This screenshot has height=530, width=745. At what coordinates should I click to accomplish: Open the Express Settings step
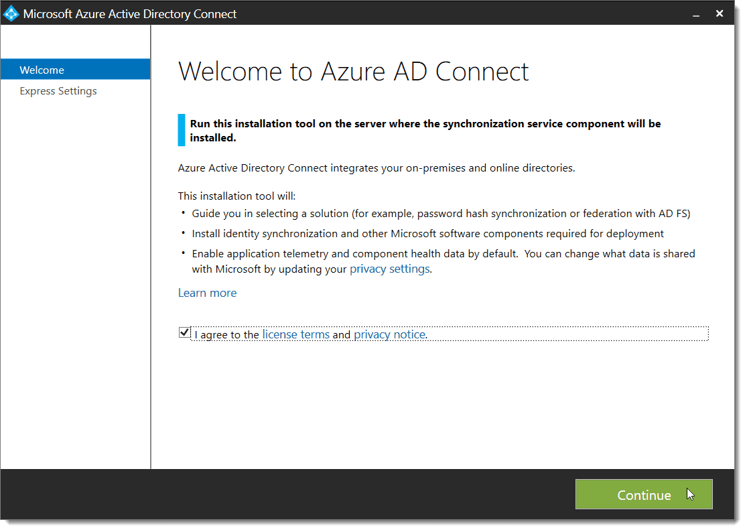(58, 90)
